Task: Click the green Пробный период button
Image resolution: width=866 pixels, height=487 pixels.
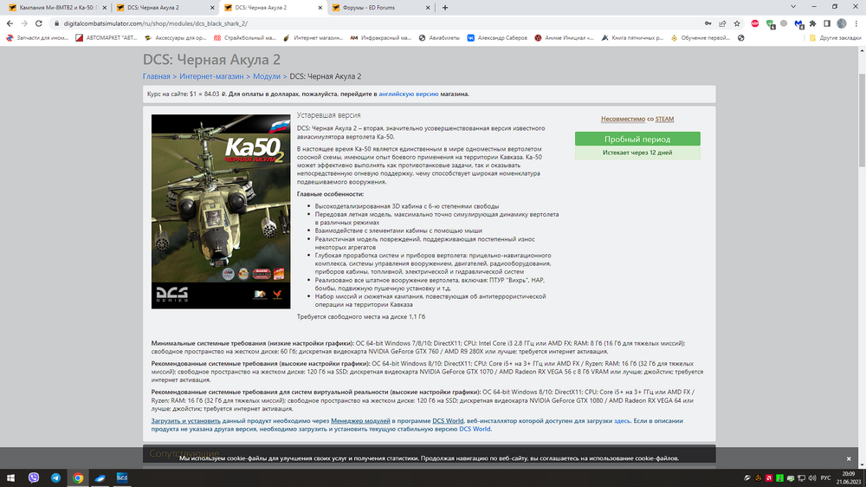Action: click(x=637, y=139)
